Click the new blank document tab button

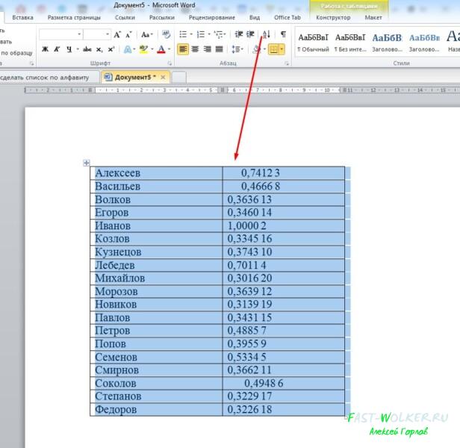pos(178,77)
